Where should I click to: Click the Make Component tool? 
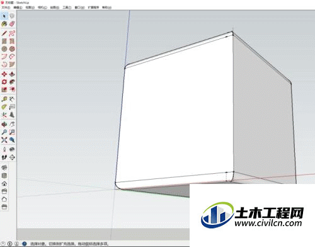[x=12, y=16]
